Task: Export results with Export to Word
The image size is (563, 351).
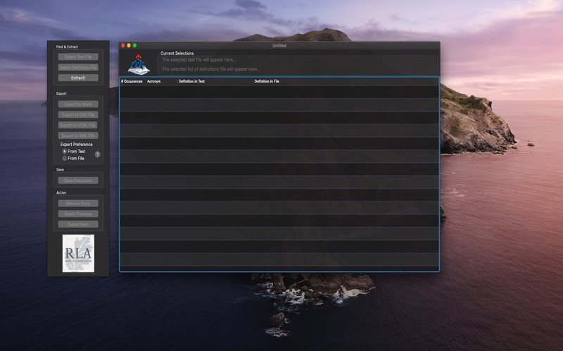Action: click(78, 104)
